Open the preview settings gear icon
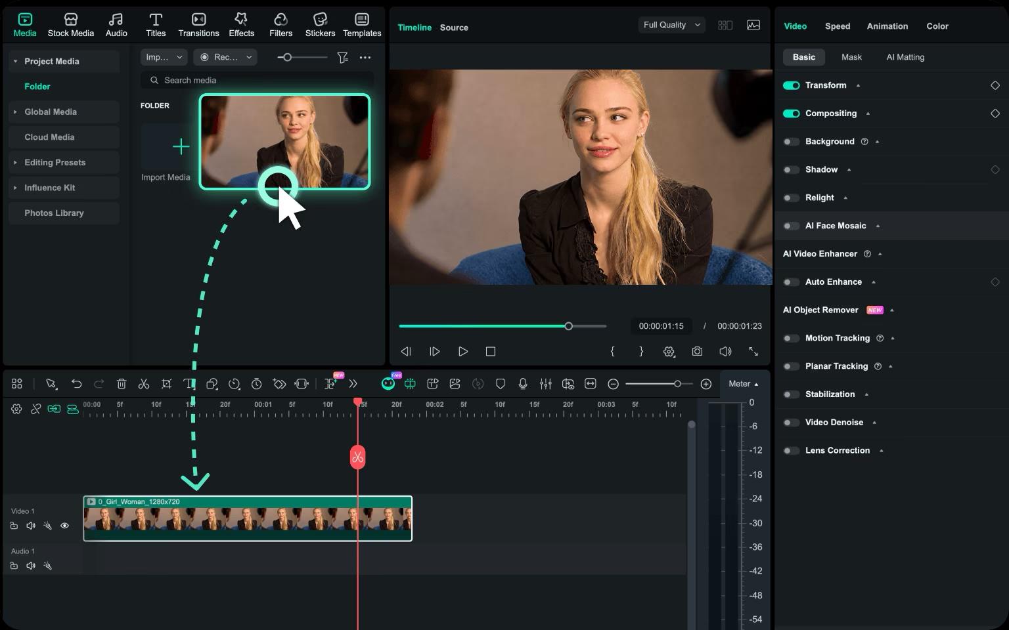This screenshot has height=630, width=1009. (669, 352)
